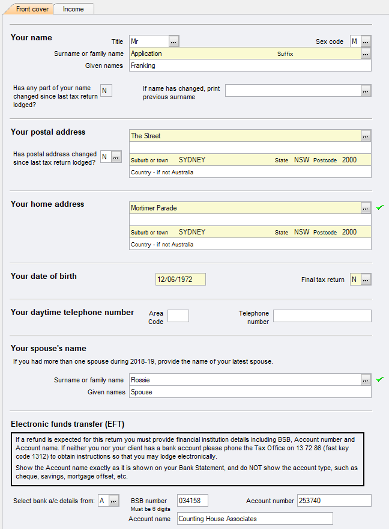The image size is (389, 529).
Task: Open the home address lookup for Mortimer Parade
Action: [x=365, y=207]
